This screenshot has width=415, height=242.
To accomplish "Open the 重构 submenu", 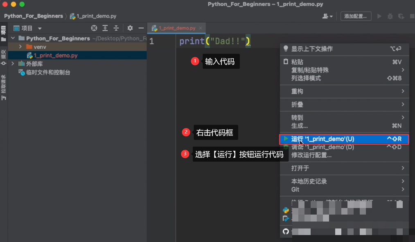I will [x=345, y=91].
